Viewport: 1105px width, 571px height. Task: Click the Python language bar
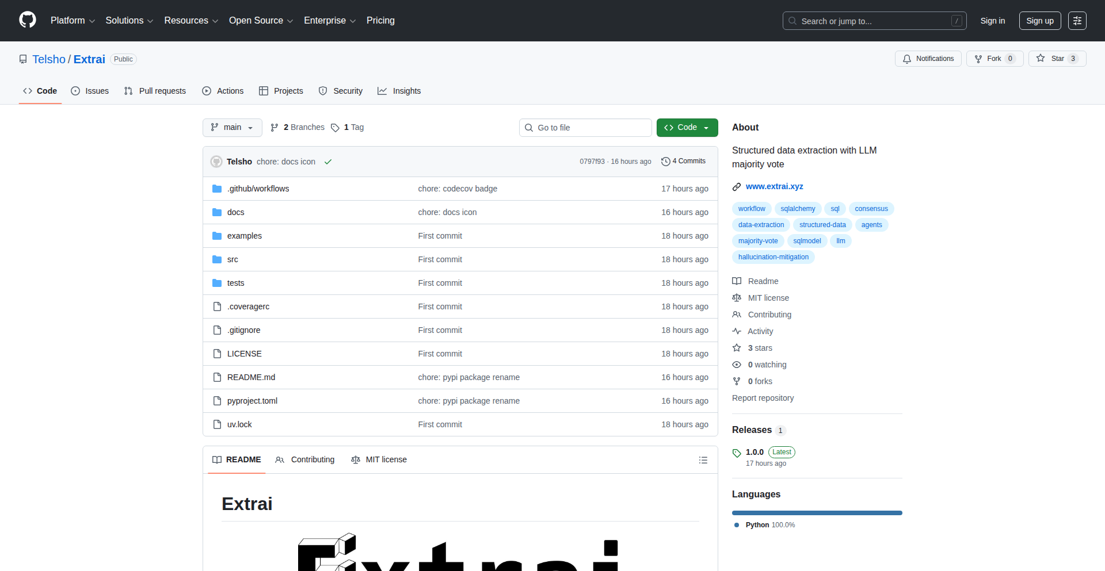(x=817, y=513)
